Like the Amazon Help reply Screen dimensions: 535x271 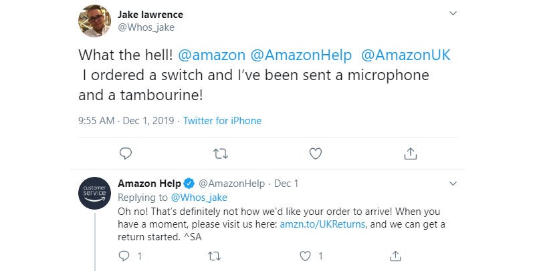tap(306, 256)
